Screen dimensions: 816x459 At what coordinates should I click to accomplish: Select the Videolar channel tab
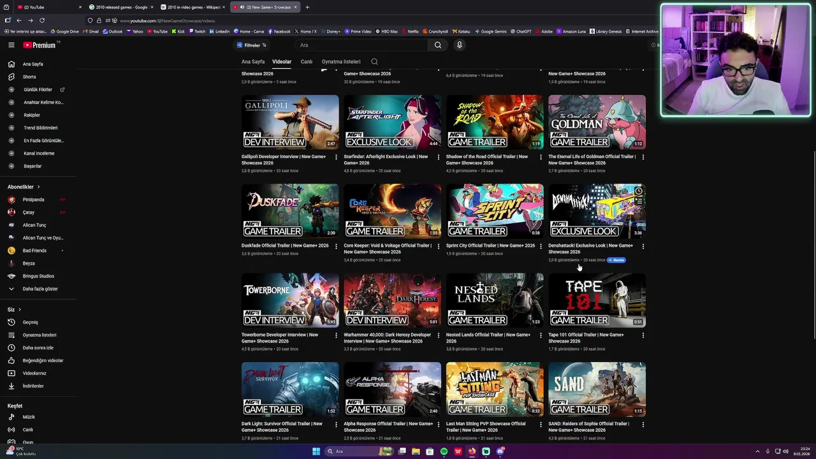coord(282,62)
